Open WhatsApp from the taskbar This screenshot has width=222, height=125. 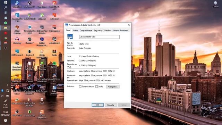pyautogui.click(x=6, y=23)
